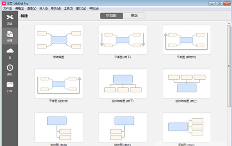
Task: Click the 平衡图 (顺时针) label text
Action: (187, 57)
